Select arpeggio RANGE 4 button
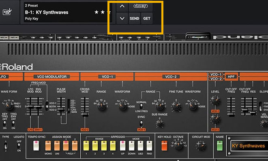This screenshot has width=268, height=161. pos(113,146)
